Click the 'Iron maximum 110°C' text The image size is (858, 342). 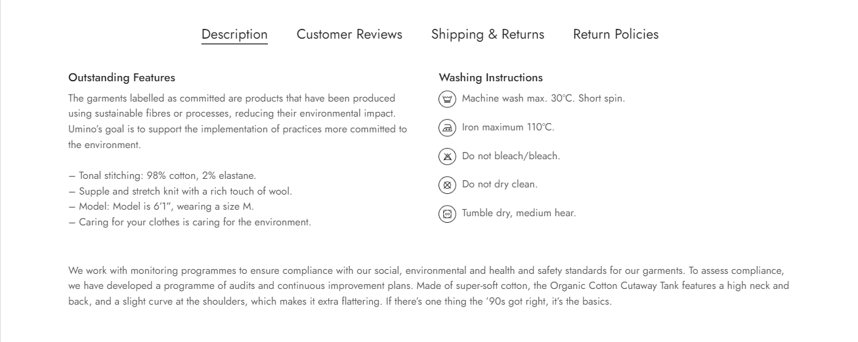coord(508,128)
